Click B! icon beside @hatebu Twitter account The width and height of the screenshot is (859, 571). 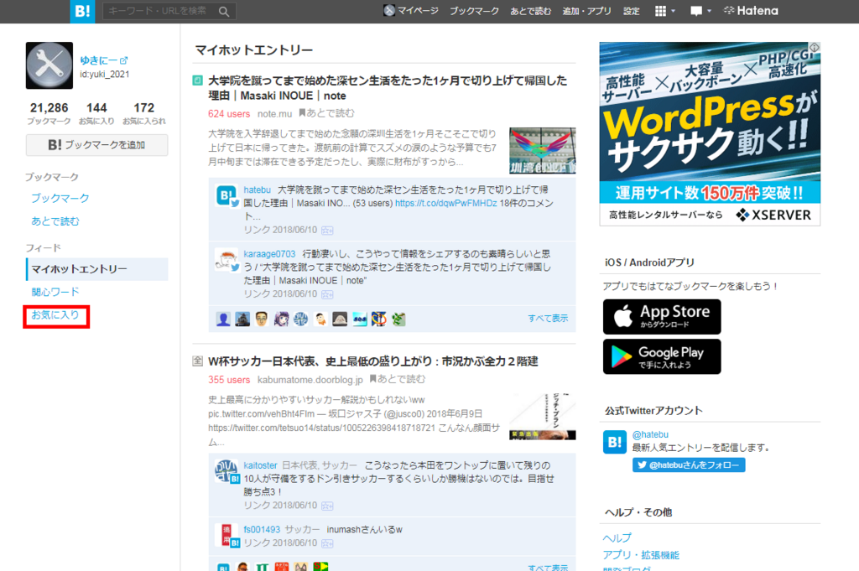click(615, 442)
